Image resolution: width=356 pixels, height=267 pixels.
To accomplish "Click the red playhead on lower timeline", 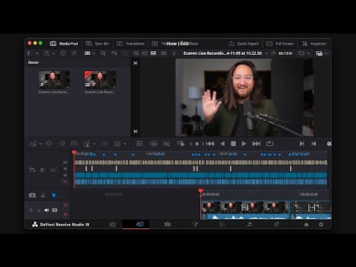I will pos(200,191).
